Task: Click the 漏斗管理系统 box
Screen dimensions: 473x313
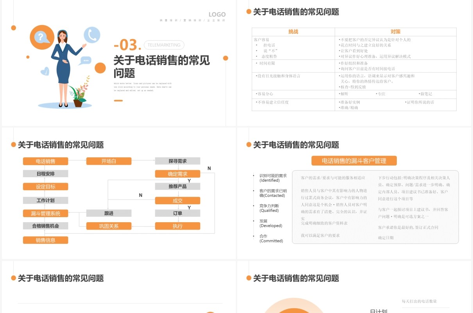Action: pyautogui.click(x=45, y=214)
